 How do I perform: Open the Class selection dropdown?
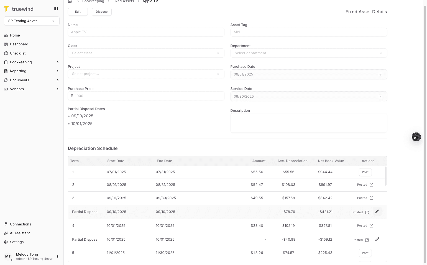click(x=146, y=53)
